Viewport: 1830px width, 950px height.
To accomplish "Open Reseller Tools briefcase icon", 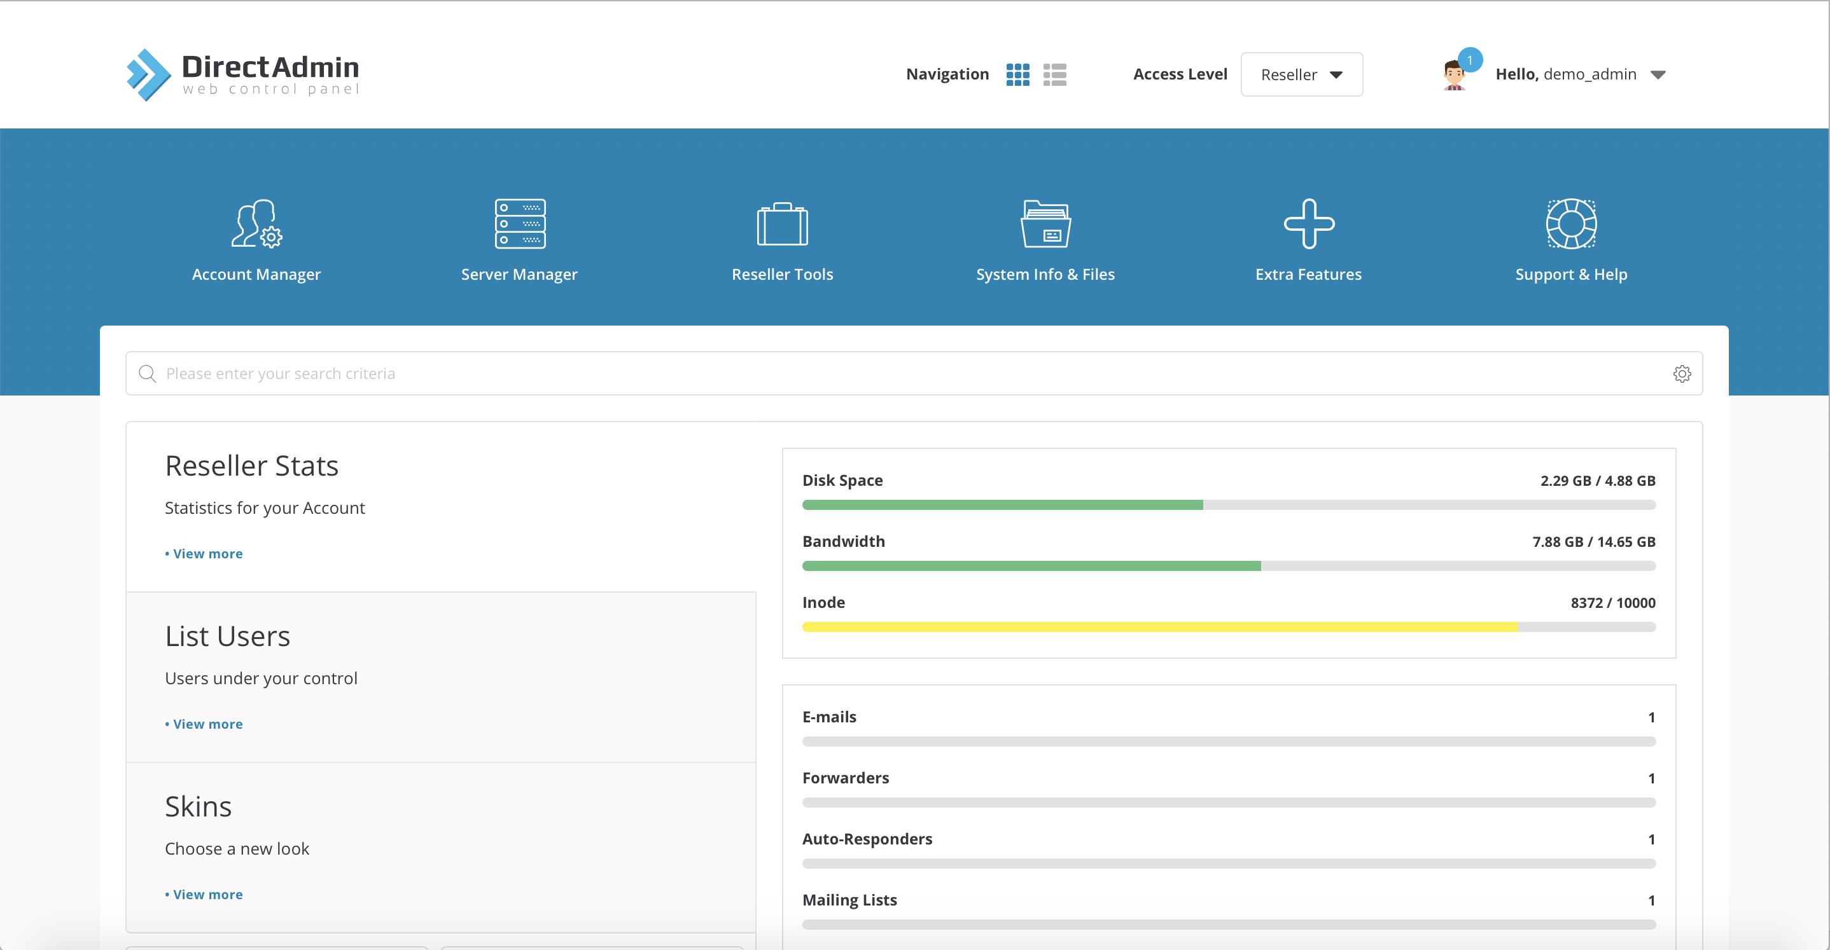I will (x=782, y=223).
